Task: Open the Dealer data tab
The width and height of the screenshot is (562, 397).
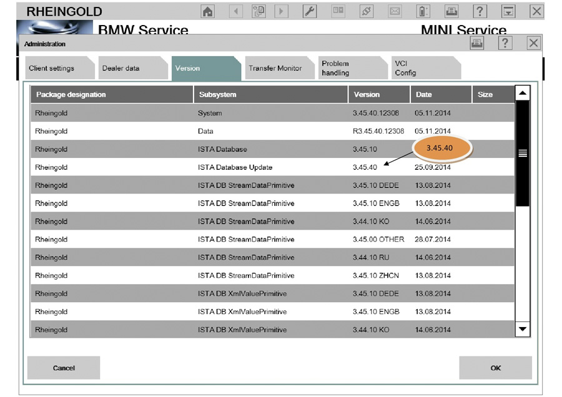Action: tap(121, 69)
